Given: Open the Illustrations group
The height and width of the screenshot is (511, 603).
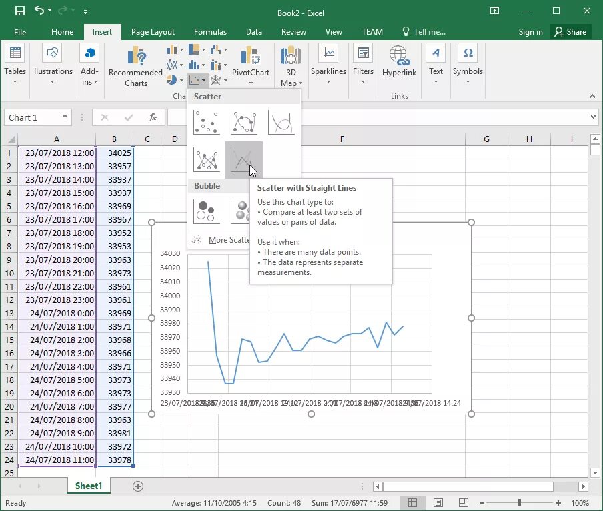Looking at the screenshot, I should (52, 64).
